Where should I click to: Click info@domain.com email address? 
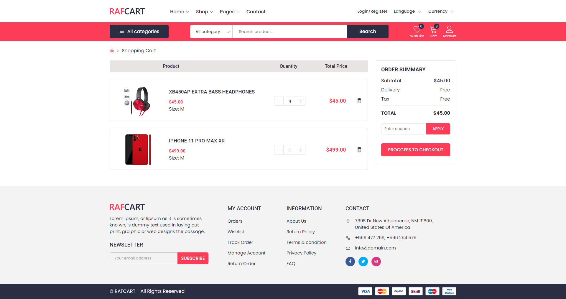pyautogui.click(x=375, y=248)
